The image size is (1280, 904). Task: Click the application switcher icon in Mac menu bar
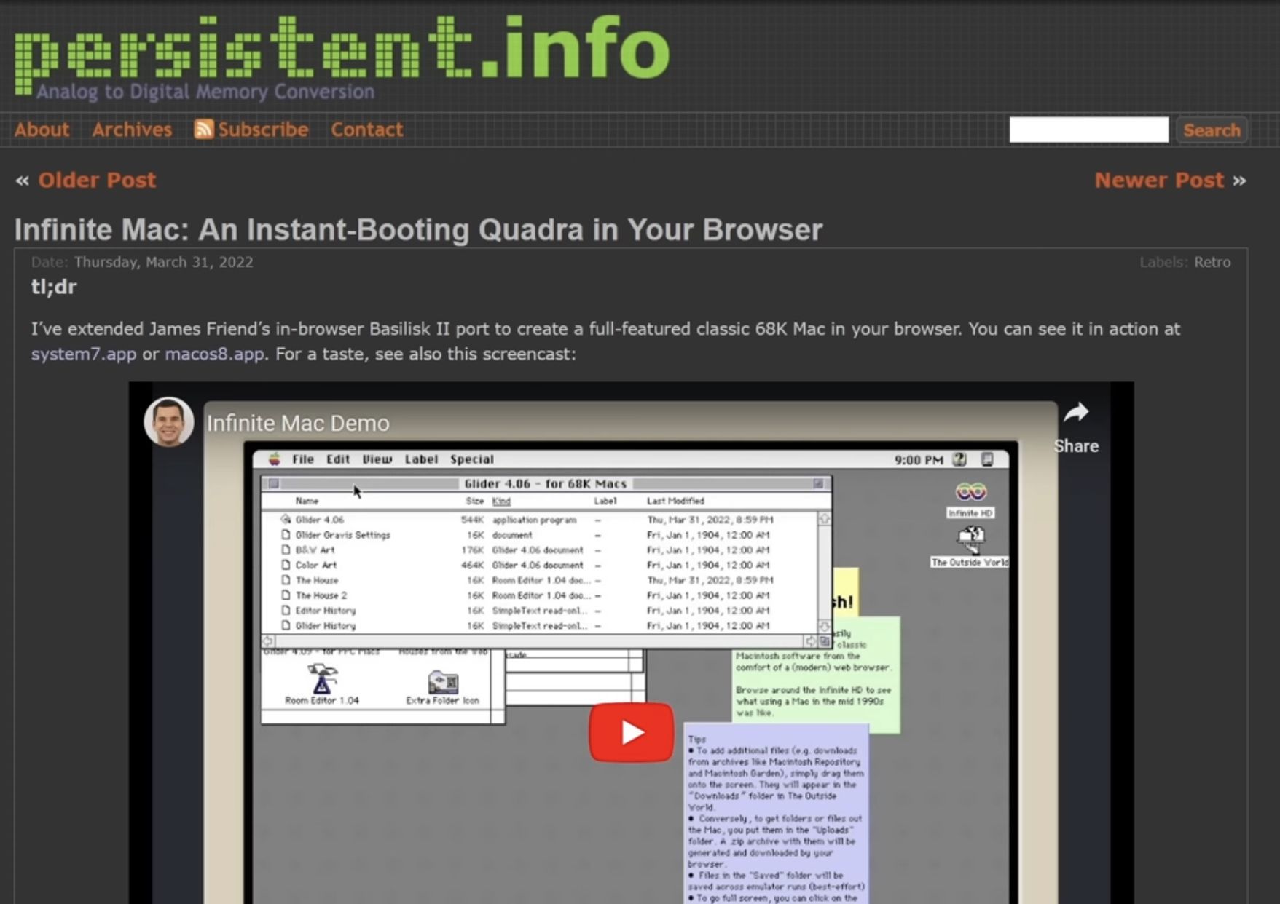[987, 459]
